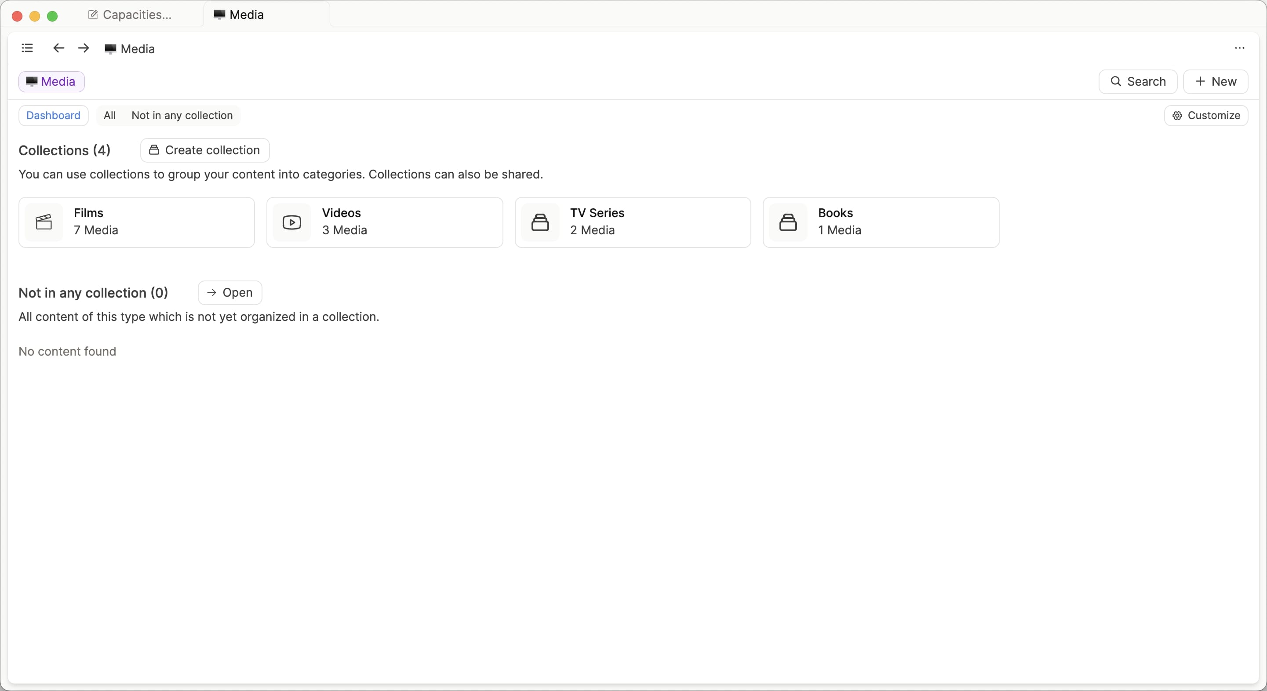Click the Books collection icon
This screenshot has height=691, width=1267.
[787, 222]
